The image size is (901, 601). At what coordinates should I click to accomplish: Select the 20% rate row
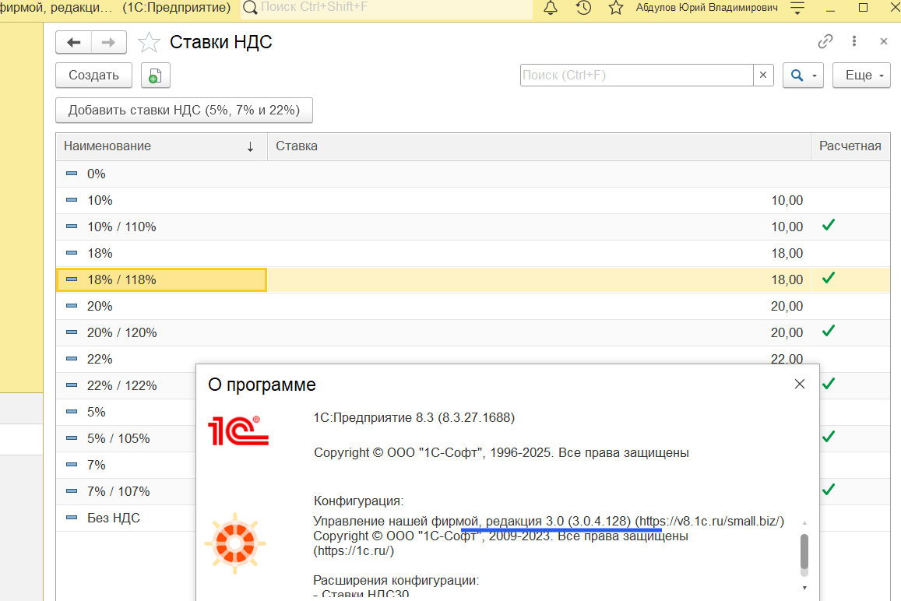point(473,306)
